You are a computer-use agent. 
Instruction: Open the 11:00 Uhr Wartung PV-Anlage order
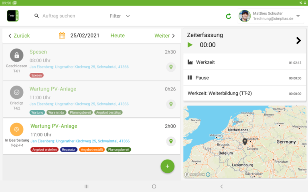[53, 89]
